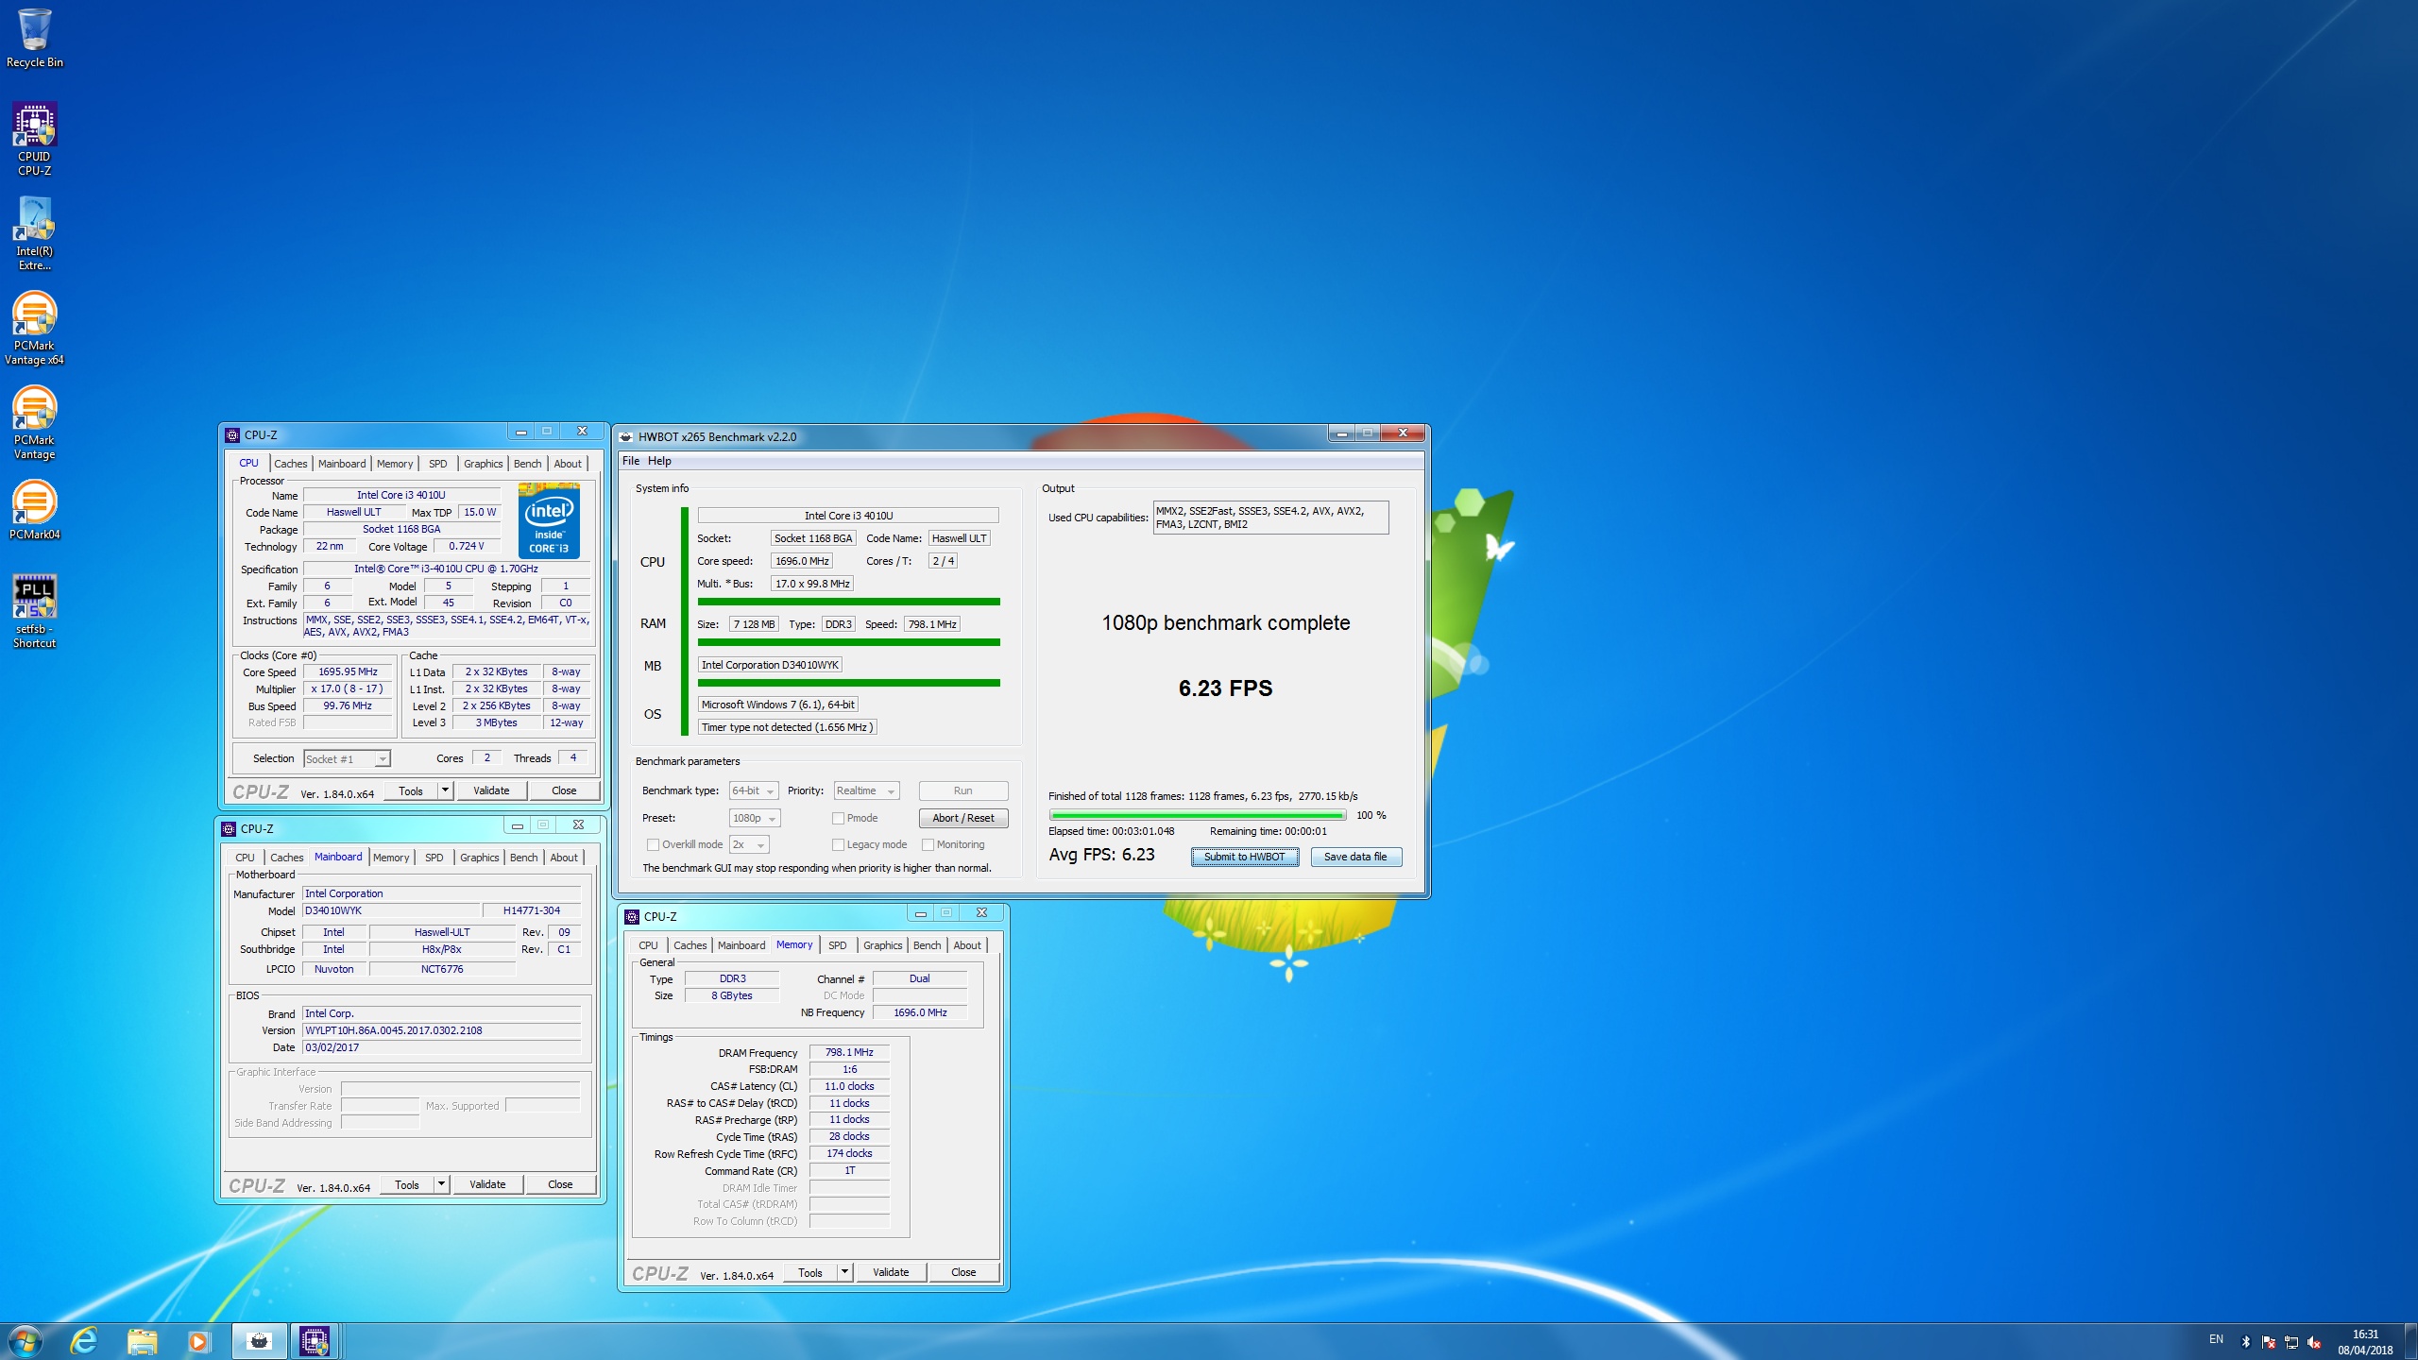This screenshot has width=2418, height=1360.
Task: Toggle the Pmode checkbox
Action: [838, 818]
